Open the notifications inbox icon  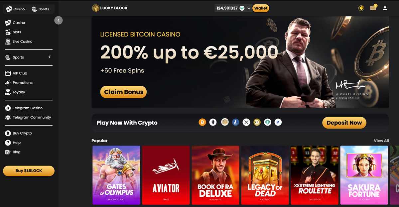pos(373,8)
